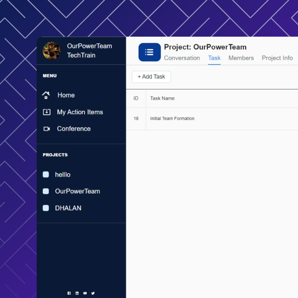Click the square marker beside helllo project

[46, 175]
